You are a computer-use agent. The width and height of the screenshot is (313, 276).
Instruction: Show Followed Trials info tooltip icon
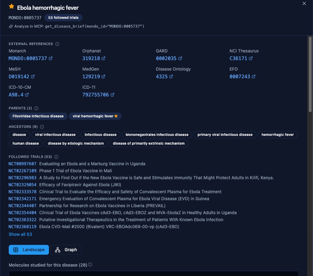tap(56, 157)
